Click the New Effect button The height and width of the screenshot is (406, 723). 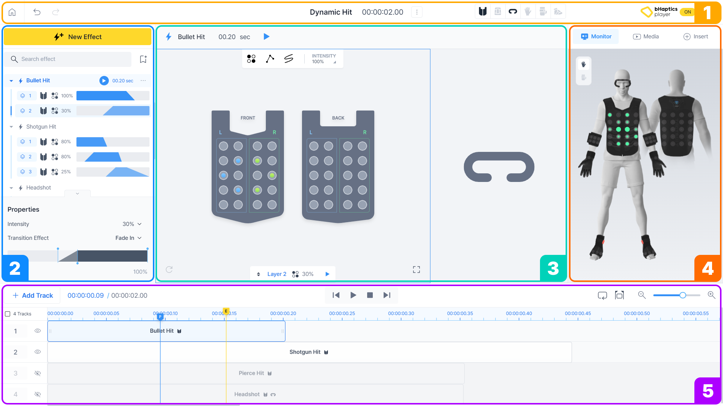point(78,36)
